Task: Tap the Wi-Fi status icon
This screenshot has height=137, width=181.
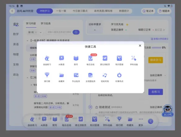Action: (169, 6)
